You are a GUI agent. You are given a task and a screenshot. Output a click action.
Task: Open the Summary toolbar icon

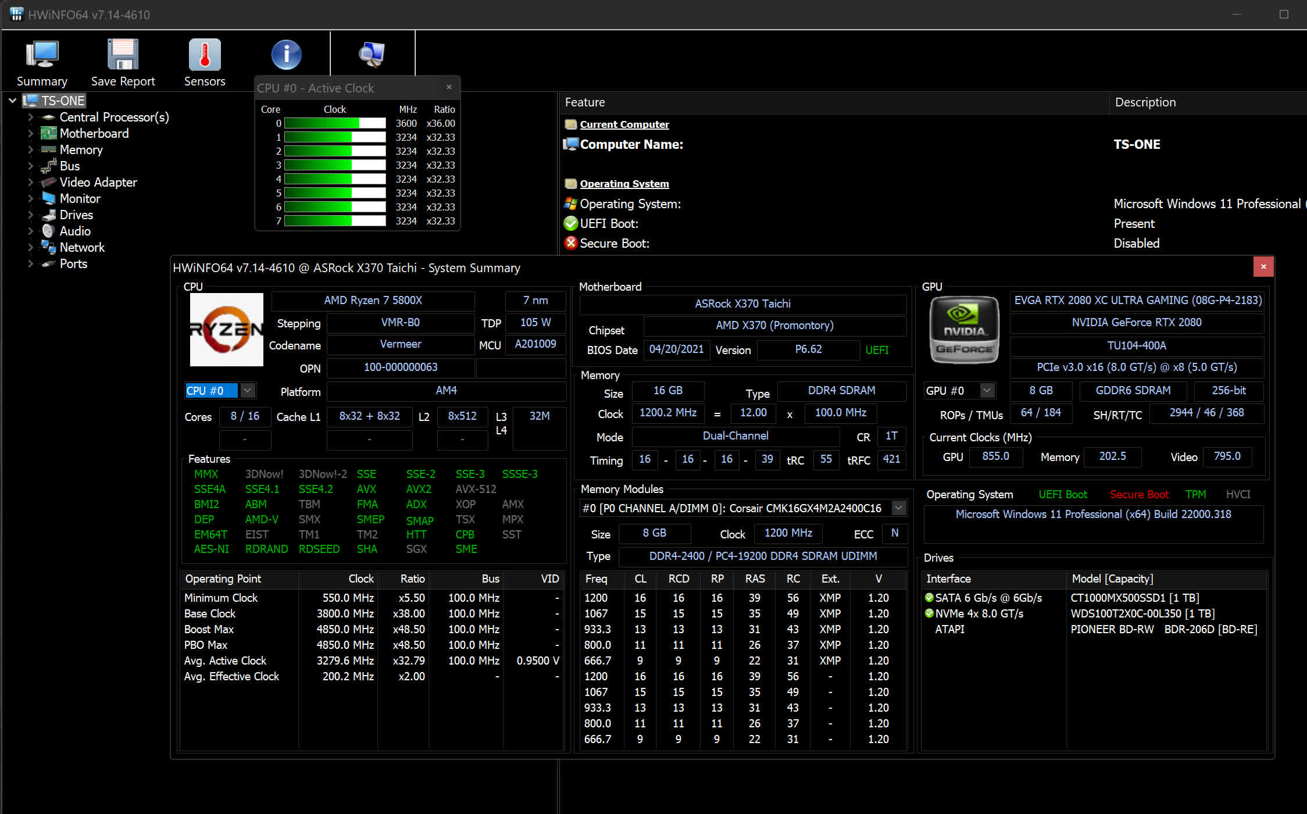coord(42,54)
